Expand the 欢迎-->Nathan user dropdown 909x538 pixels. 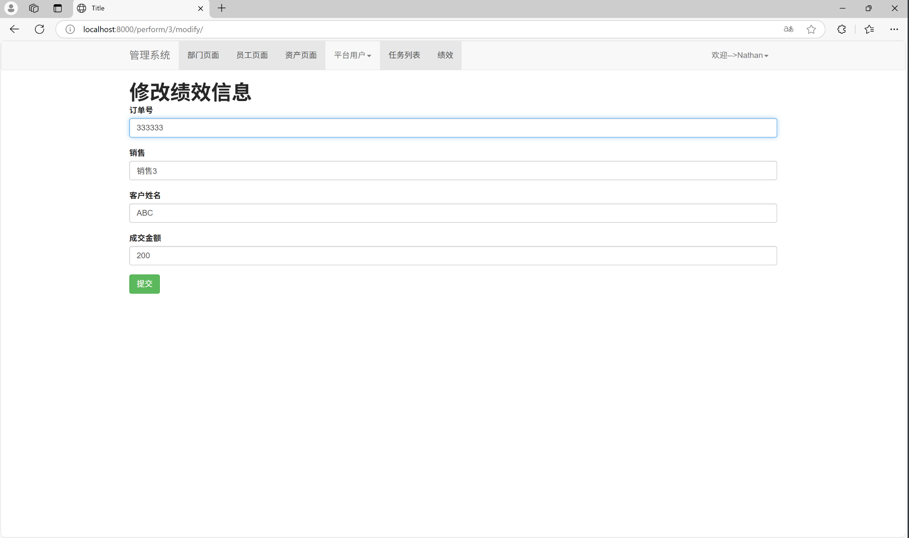pyautogui.click(x=740, y=55)
